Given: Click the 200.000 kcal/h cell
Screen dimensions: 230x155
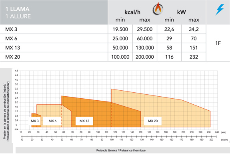Looking at the screenshot, I should click(145, 57).
